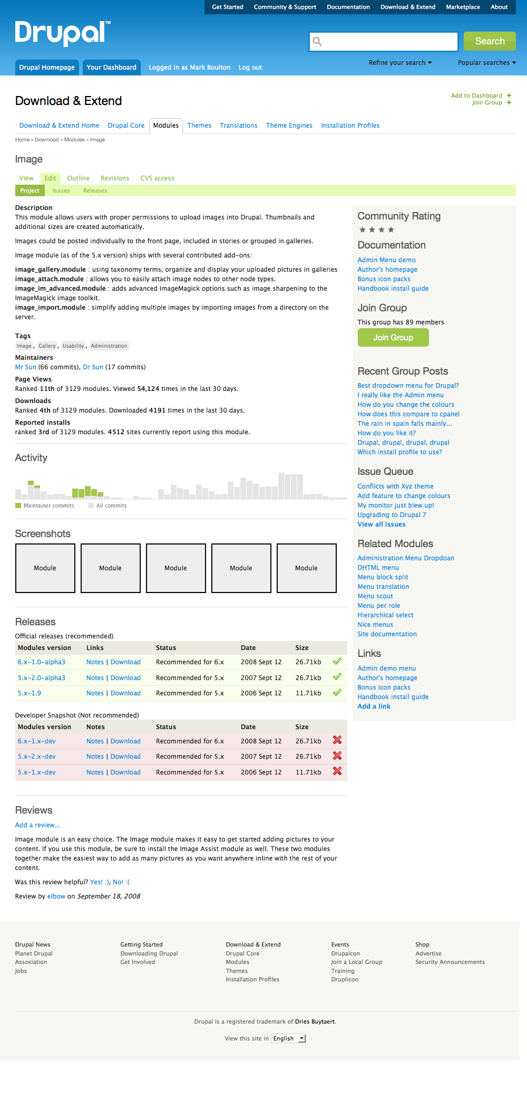Click the plus icon beside Add to Dashboard

[509, 95]
